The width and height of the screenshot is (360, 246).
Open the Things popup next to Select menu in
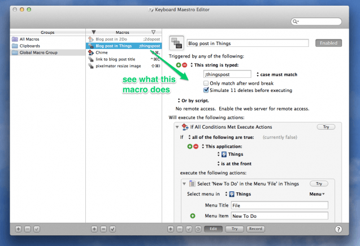coord(238,194)
